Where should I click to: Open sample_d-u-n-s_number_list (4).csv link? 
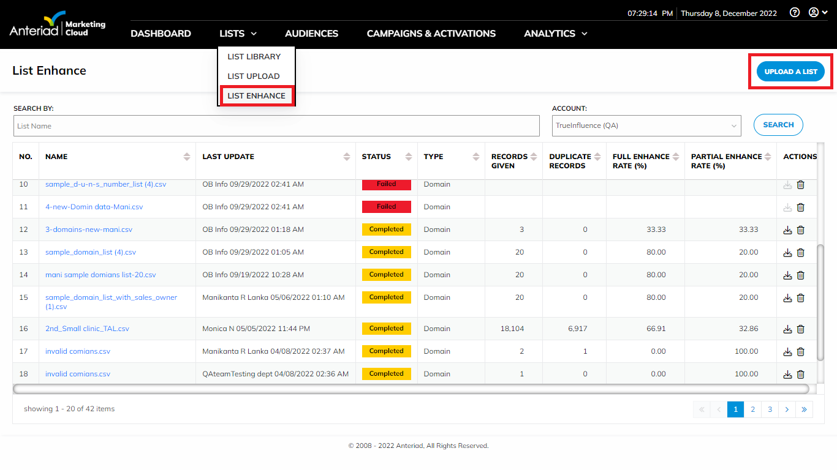tap(105, 184)
